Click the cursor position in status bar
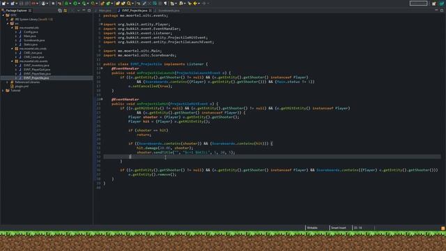 point(357,228)
